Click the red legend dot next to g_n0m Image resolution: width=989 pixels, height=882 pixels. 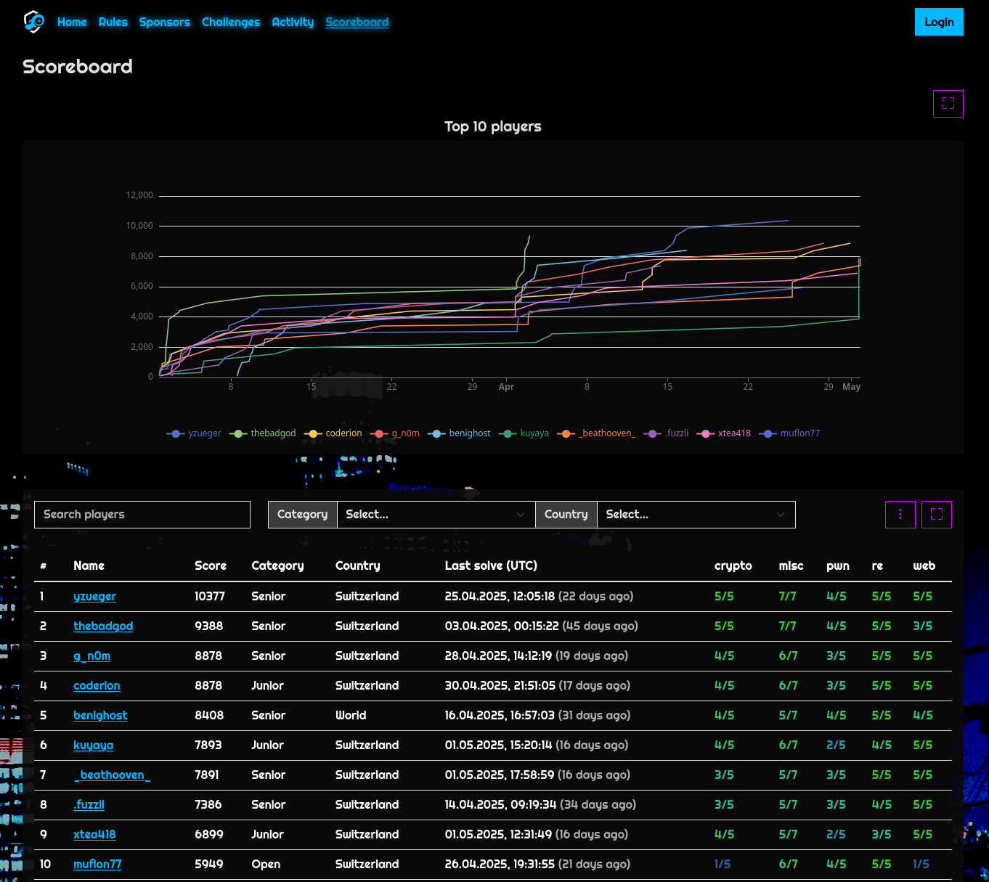click(x=379, y=433)
